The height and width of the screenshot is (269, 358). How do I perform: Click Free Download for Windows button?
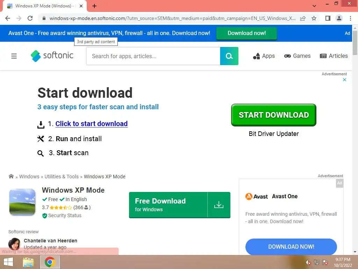pos(179,205)
